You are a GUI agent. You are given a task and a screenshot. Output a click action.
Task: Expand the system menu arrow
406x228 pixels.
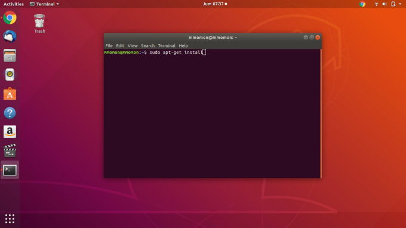tap(400, 4)
